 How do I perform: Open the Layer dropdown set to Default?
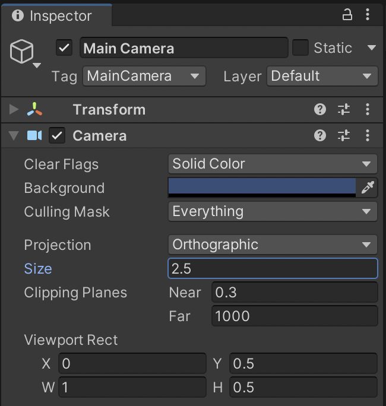tap(322, 76)
